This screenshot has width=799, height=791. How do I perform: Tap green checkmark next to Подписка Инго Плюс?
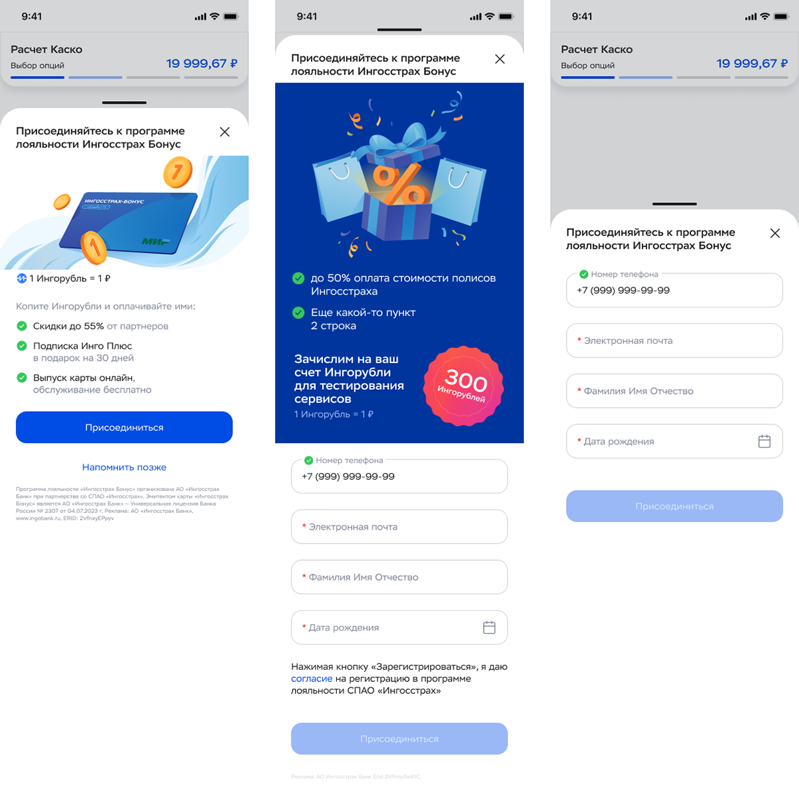pyautogui.click(x=22, y=346)
